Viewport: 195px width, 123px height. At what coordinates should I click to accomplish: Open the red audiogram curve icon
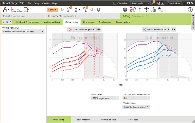(x=14, y=10)
